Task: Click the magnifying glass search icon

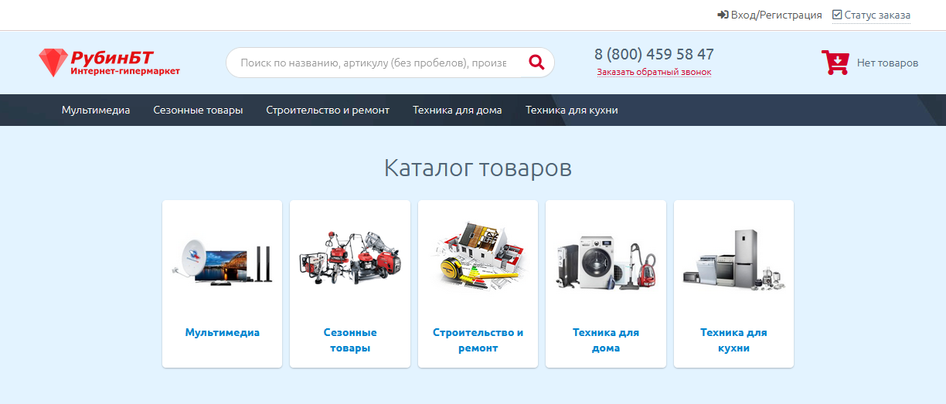Action: [536, 63]
